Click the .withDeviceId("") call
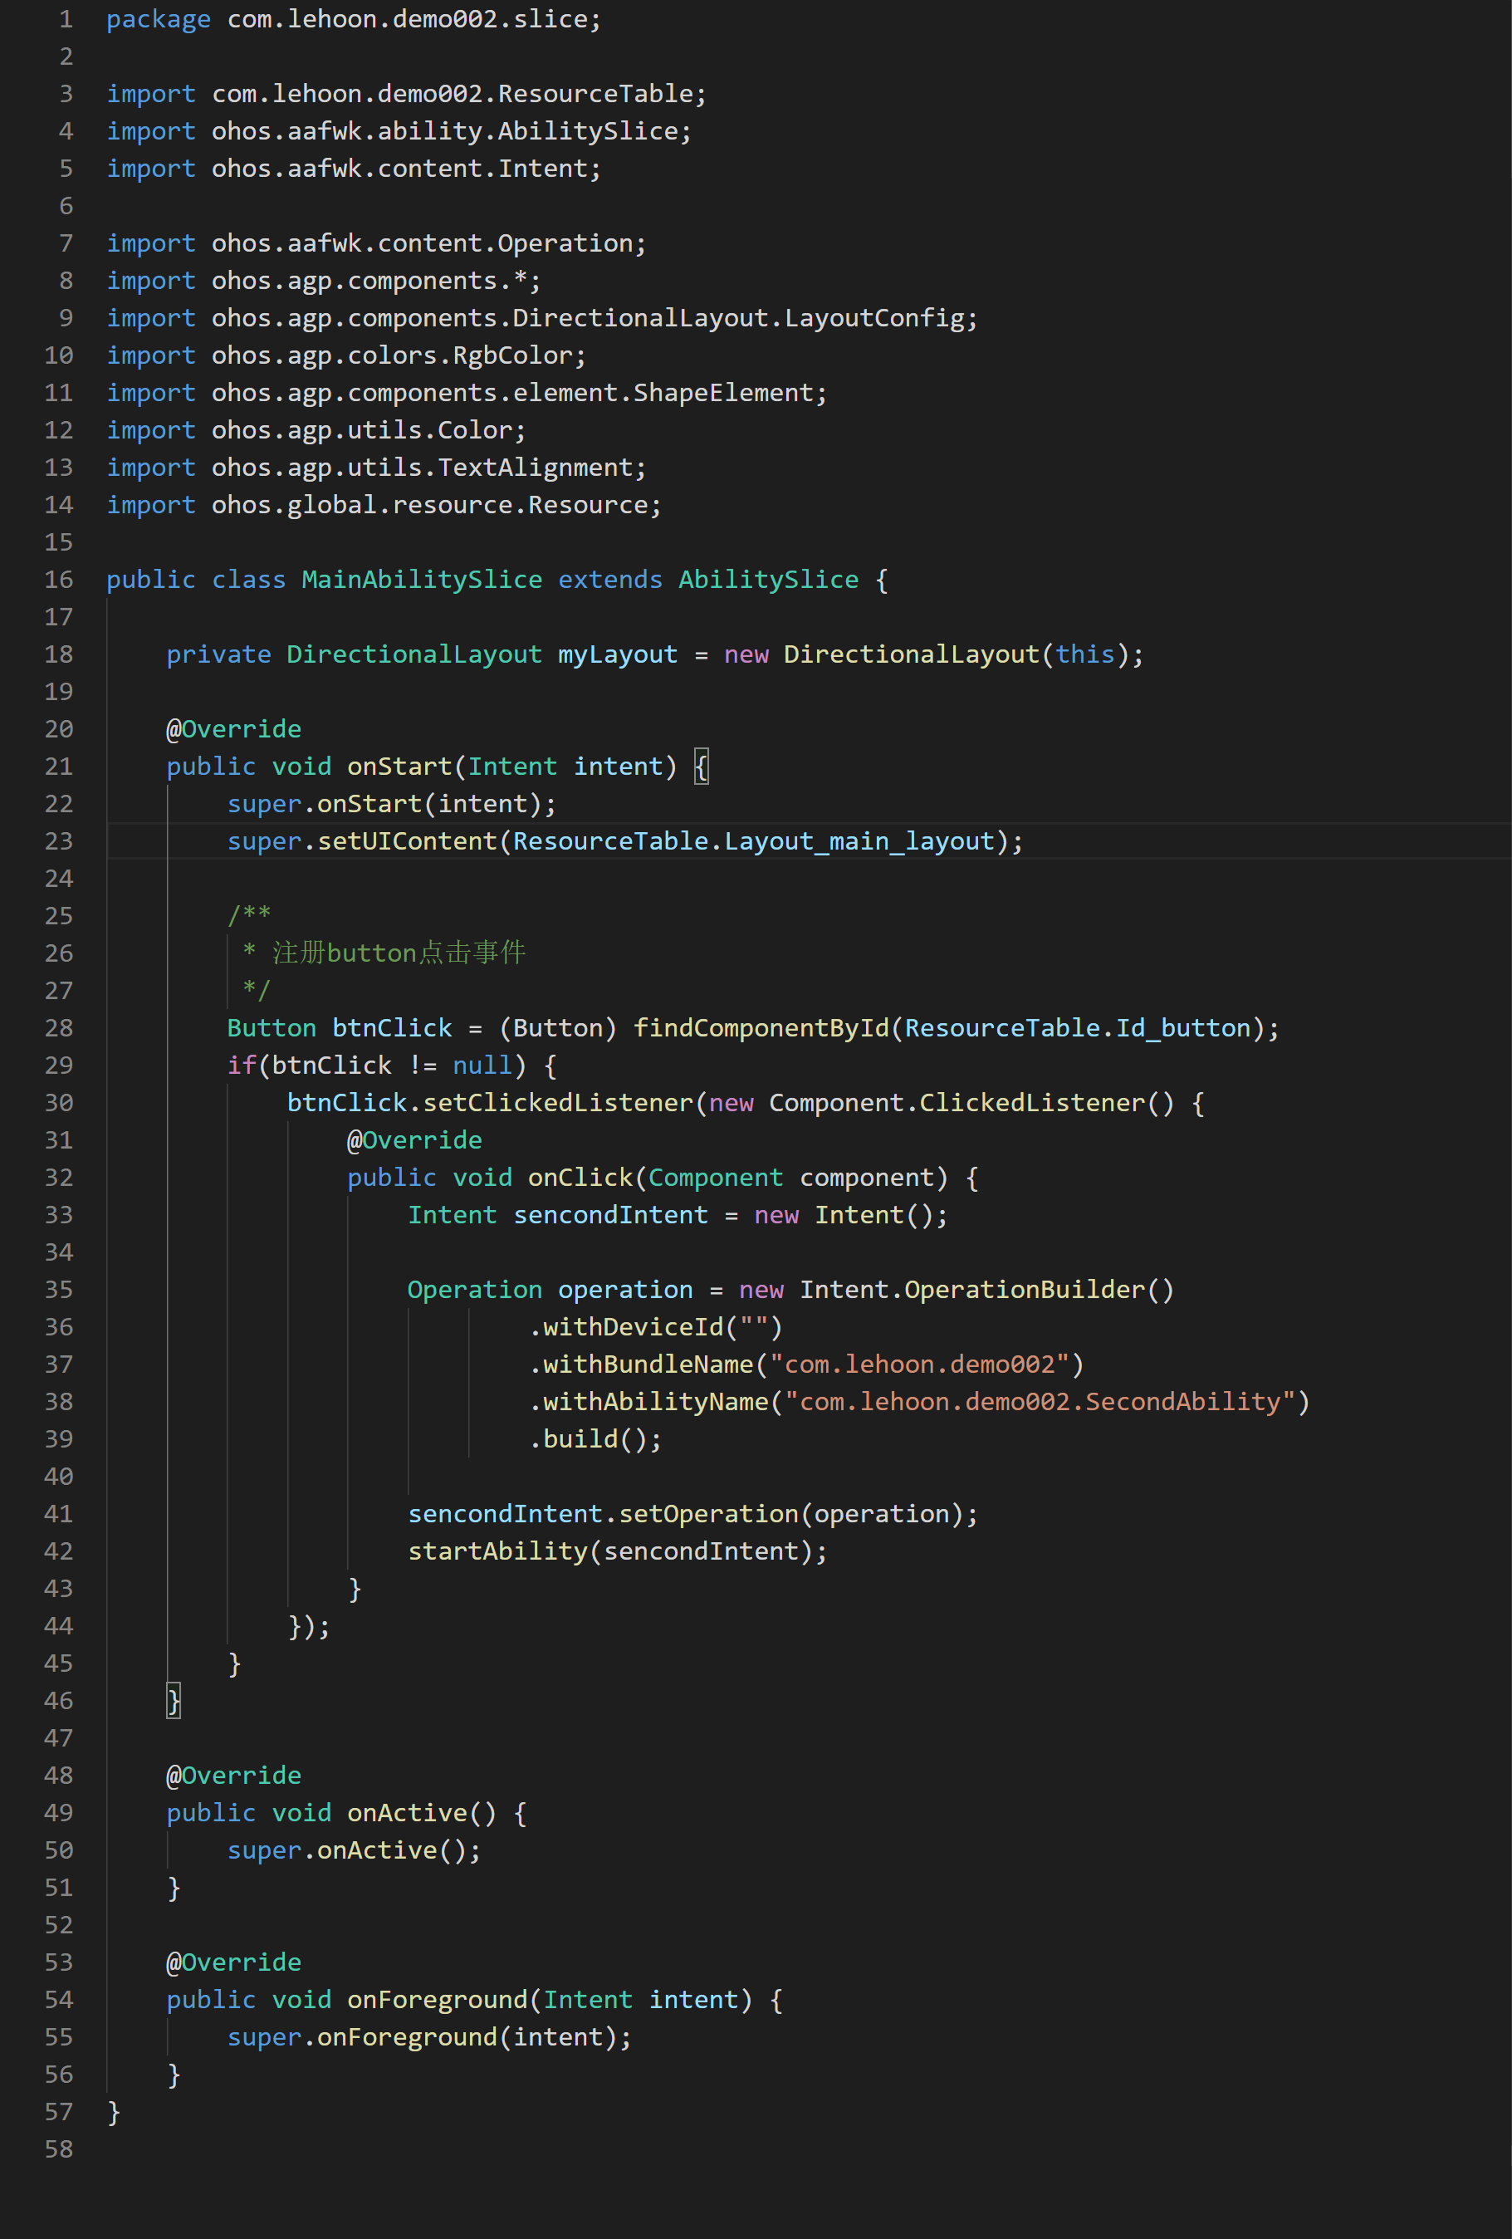 point(655,1328)
